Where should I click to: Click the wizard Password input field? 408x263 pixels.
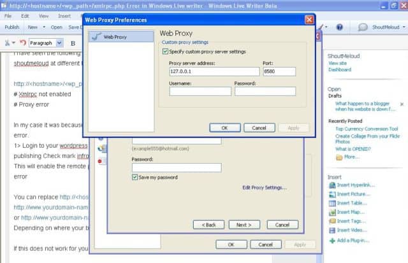[x=177, y=167]
